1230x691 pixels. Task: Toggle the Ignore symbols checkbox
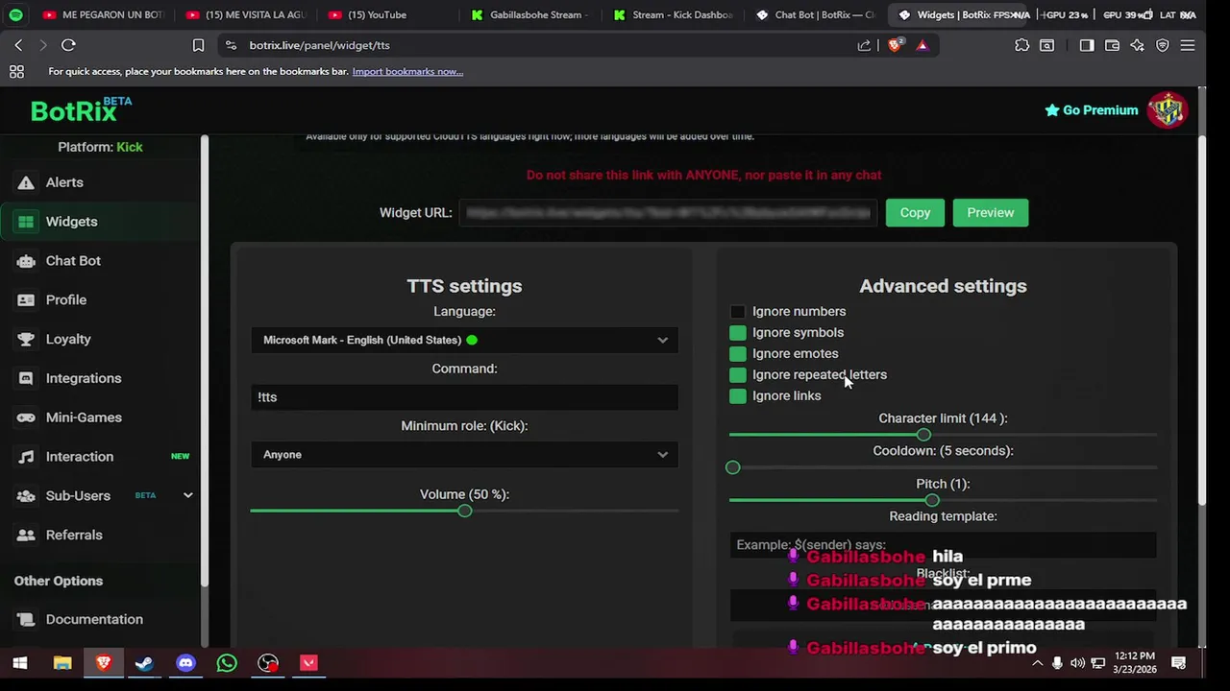point(737,333)
